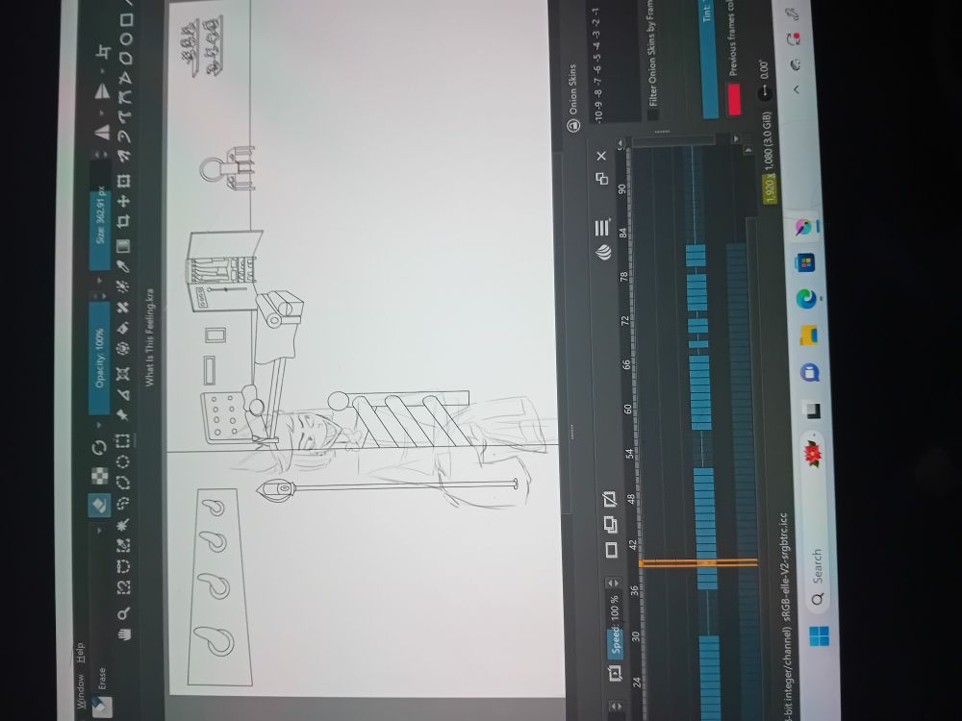The height and width of the screenshot is (721, 962).
Task: Add a blank frame in timeline
Action: 612,550
